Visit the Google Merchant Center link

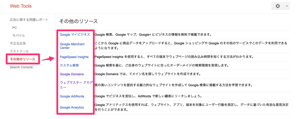pos(72,46)
